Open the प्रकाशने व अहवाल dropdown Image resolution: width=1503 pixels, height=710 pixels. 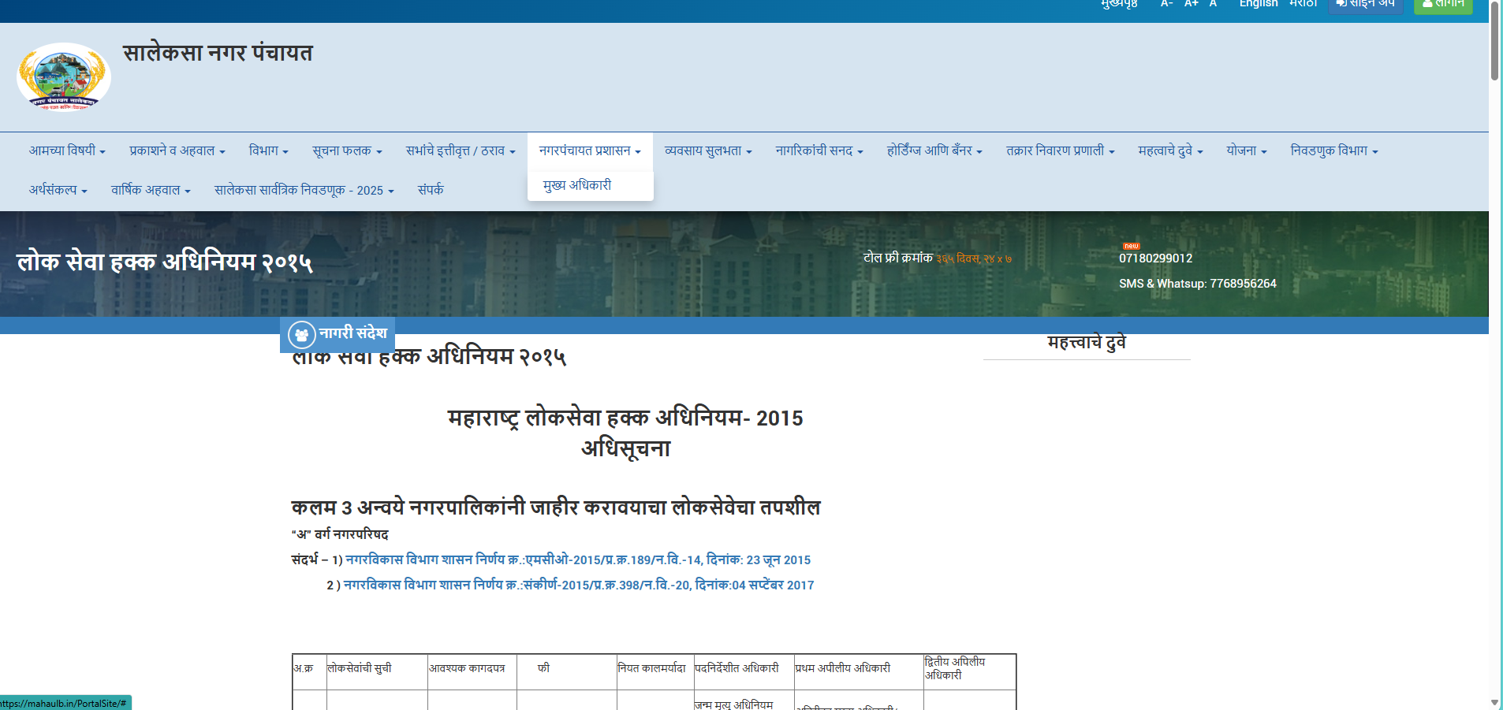click(x=177, y=151)
